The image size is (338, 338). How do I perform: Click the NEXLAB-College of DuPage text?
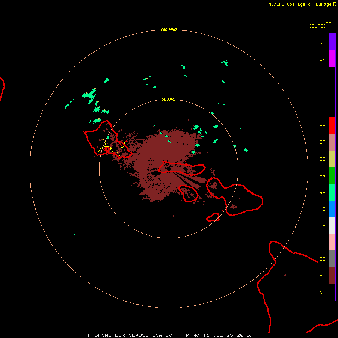pos(300,4)
